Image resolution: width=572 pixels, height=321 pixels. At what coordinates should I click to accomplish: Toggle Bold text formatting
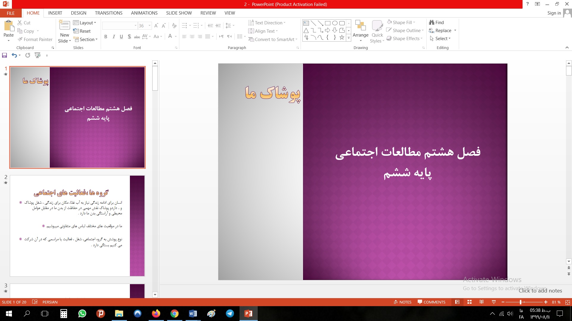point(106,37)
